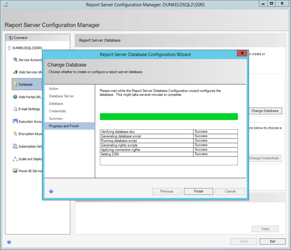Open E-mail Settings envelope icon

click(15, 109)
